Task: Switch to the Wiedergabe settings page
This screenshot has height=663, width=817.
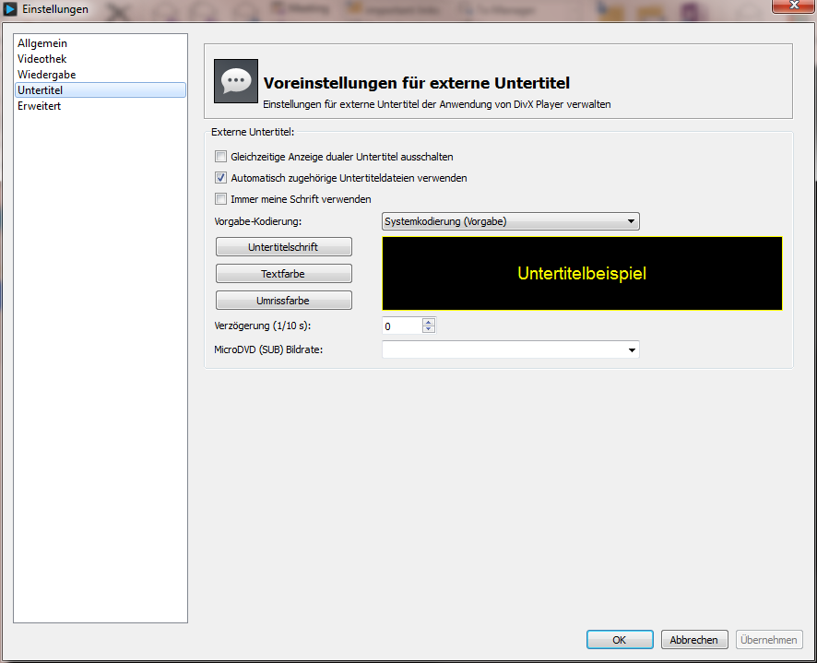Action: (100, 75)
